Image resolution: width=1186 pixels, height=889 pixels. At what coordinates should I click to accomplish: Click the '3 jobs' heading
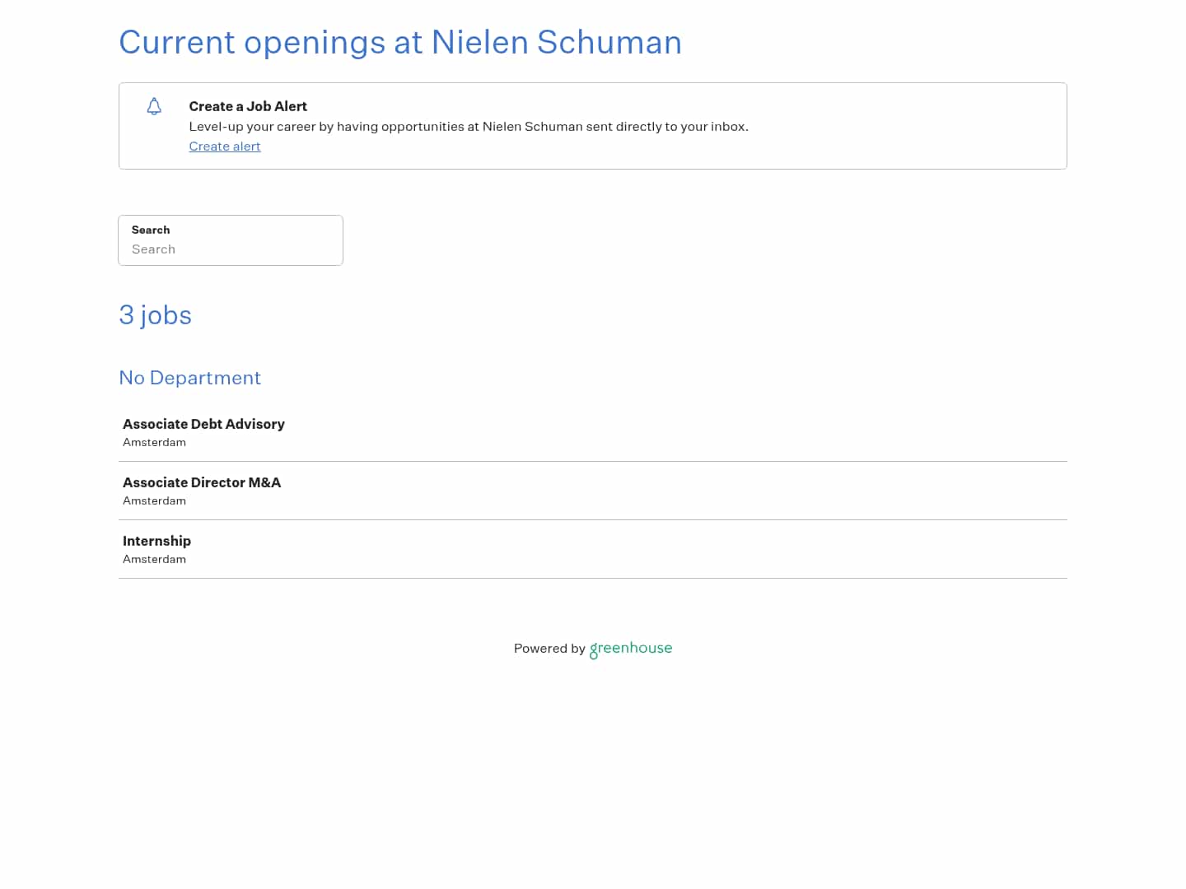(x=155, y=315)
